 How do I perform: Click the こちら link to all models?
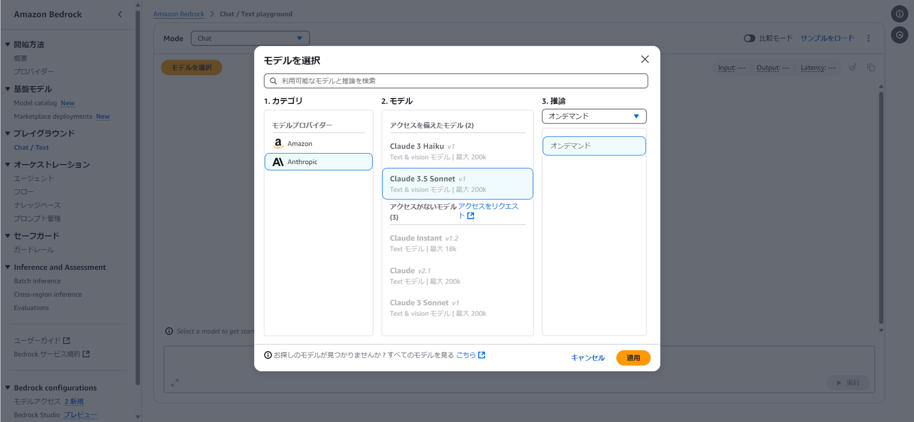(x=466, y=355)
